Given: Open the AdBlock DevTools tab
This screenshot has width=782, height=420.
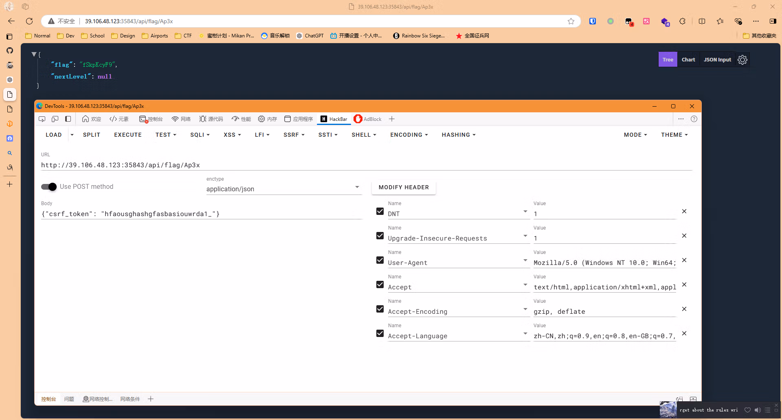Looking at the screenshot, I should pos(368,119).
